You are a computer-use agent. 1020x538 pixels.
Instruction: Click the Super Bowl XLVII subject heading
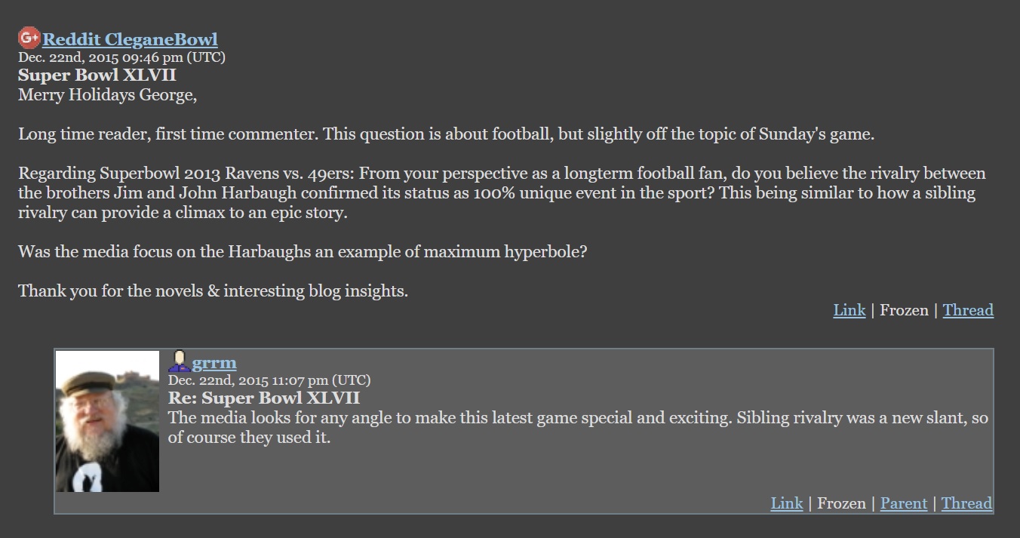click(97, 75)
